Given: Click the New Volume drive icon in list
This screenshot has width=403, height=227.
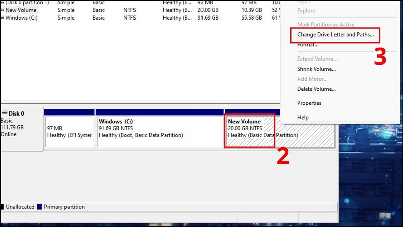Looking at the screenshot, I should (2, 10).
